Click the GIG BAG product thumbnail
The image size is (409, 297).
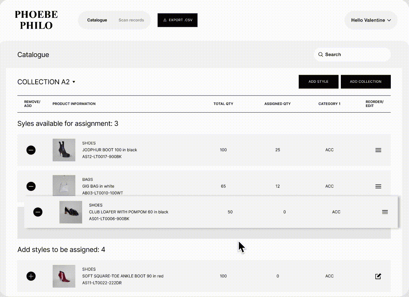(64, 186)
